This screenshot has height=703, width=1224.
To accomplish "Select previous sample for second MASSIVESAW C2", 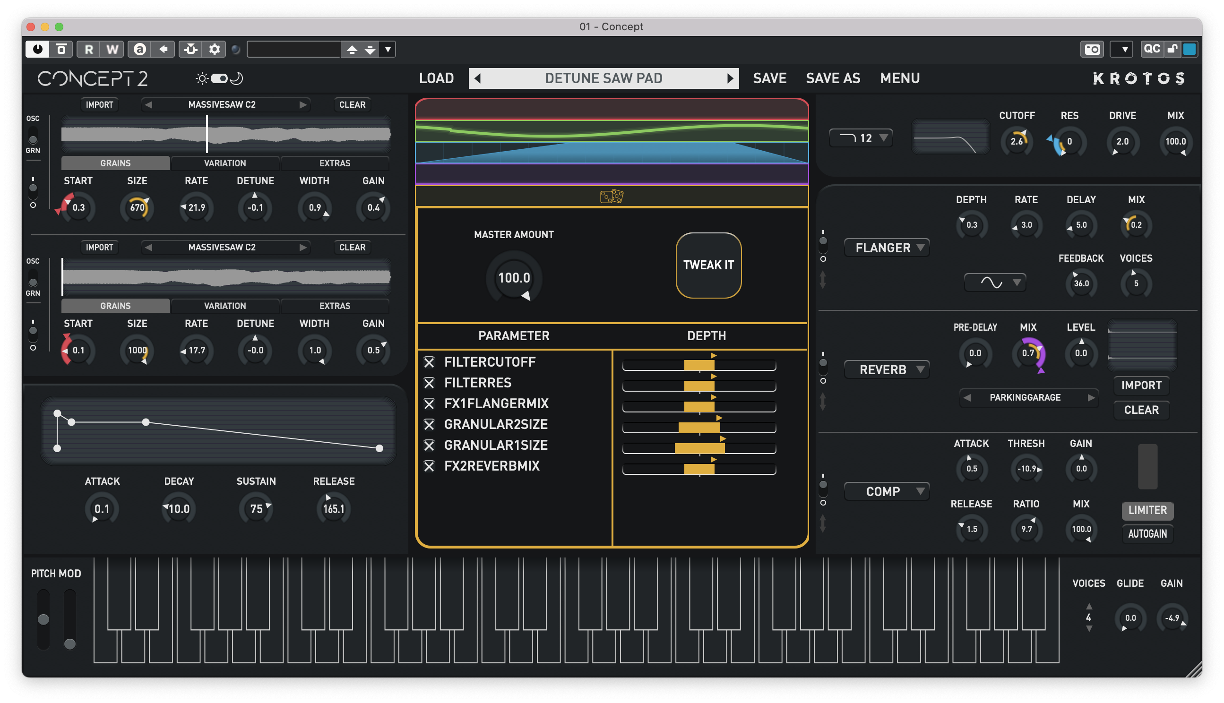I will point(149,248).
